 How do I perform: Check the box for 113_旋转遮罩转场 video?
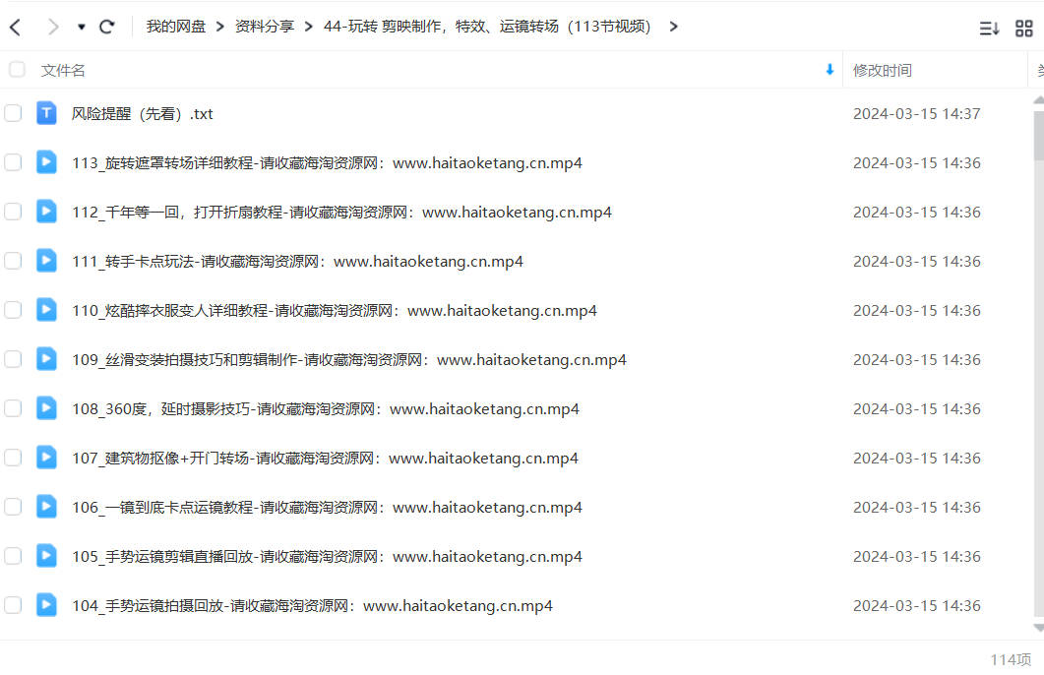(x=13, y=162)
